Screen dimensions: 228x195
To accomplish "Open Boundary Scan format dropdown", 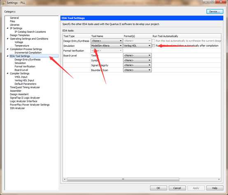I will 137,70.
